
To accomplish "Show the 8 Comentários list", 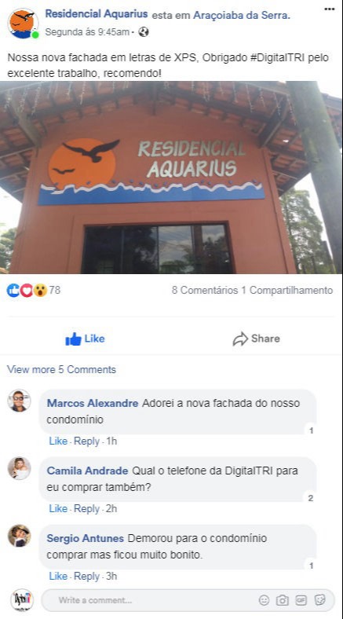I will 205,291.
